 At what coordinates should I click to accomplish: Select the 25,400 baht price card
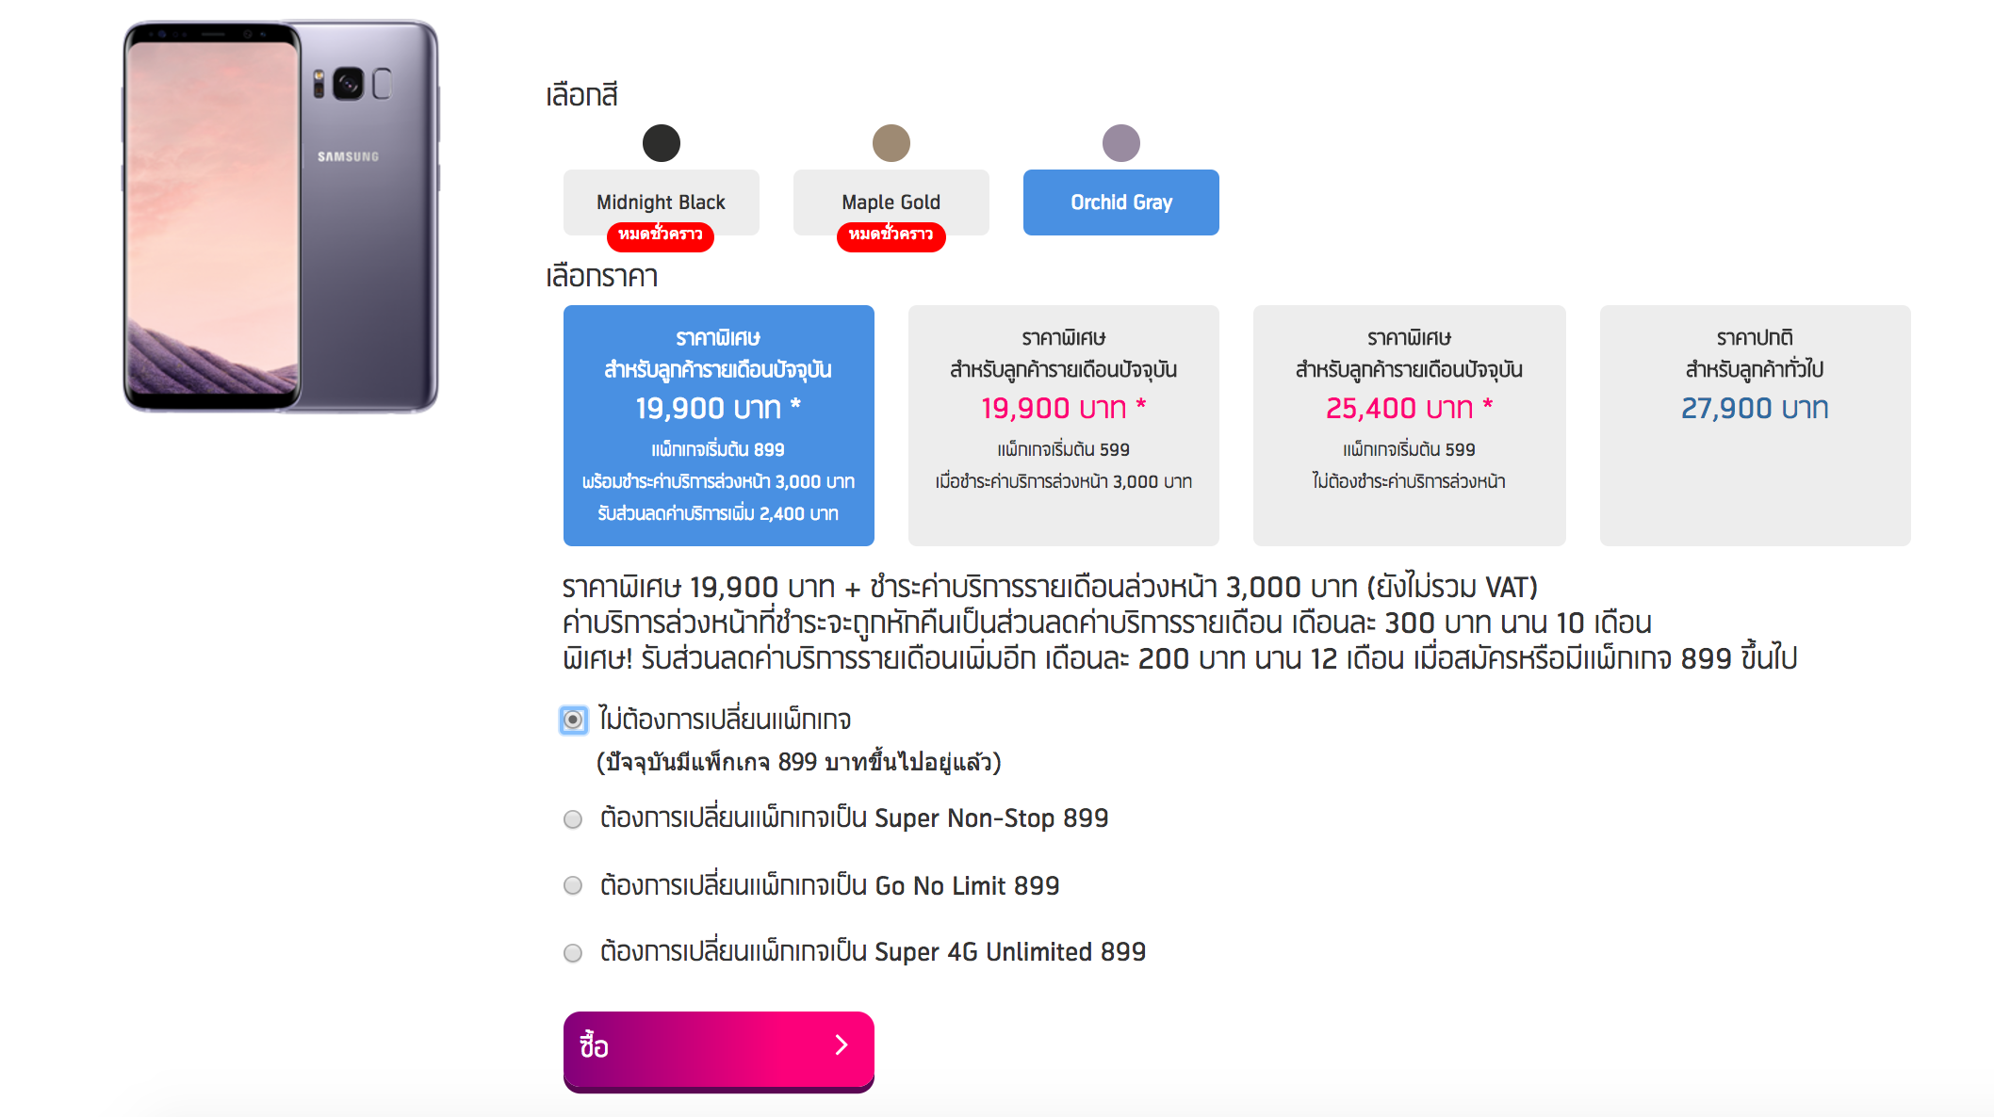point(1409,425)
